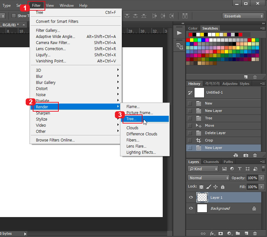Add layer mask icon
Image resolution: width=267 pixels, height=237 pixels.
coord(220,233)
